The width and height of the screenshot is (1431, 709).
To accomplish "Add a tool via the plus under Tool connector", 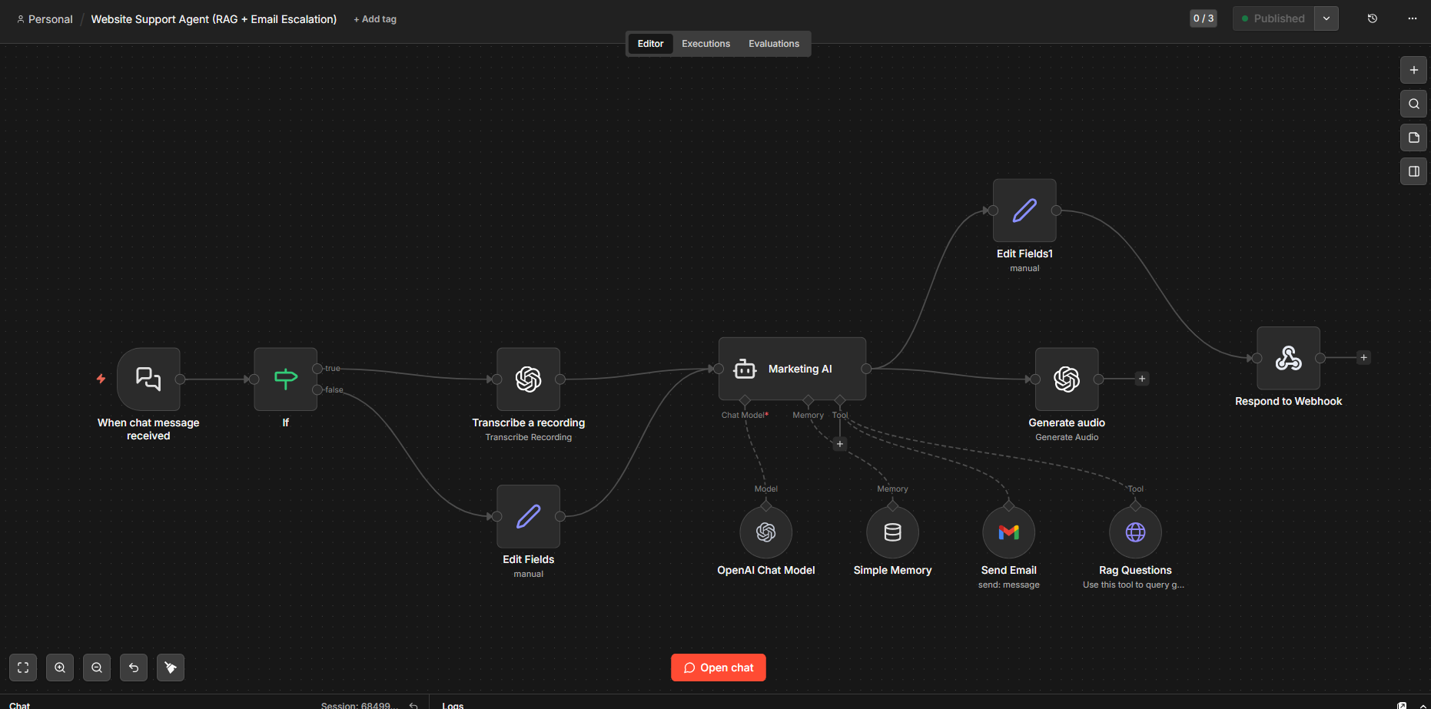I will click(840, 444).
